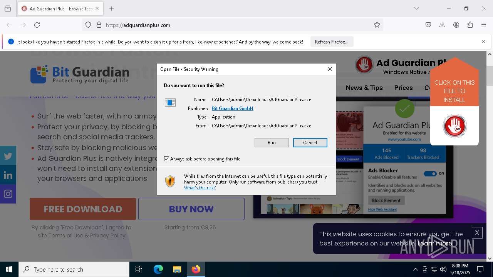493x277 pixels.
Task: Uncheck Always ask before opening this file
Action: (x=167, y=159)
